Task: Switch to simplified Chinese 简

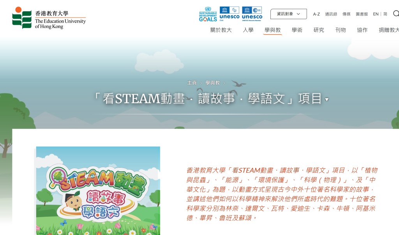Action: 385,14
